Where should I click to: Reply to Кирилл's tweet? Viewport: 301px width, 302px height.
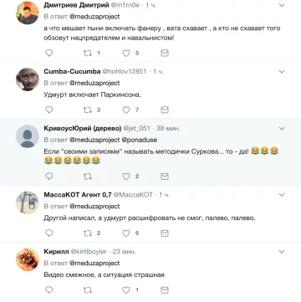49,290
